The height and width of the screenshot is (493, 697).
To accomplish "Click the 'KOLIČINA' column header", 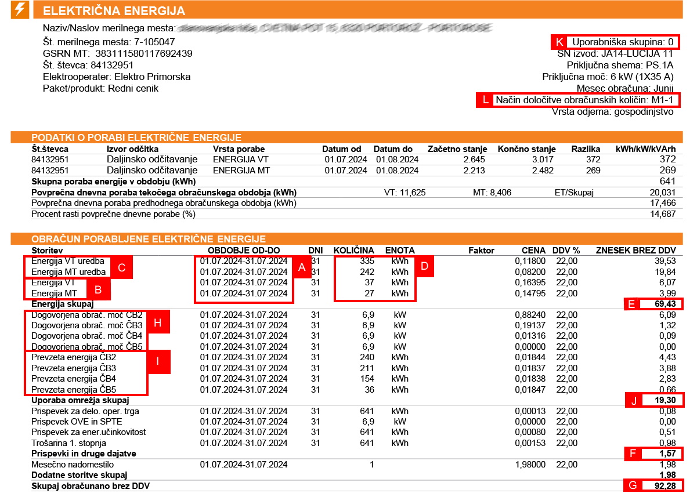I will click(x=354, y=251).
